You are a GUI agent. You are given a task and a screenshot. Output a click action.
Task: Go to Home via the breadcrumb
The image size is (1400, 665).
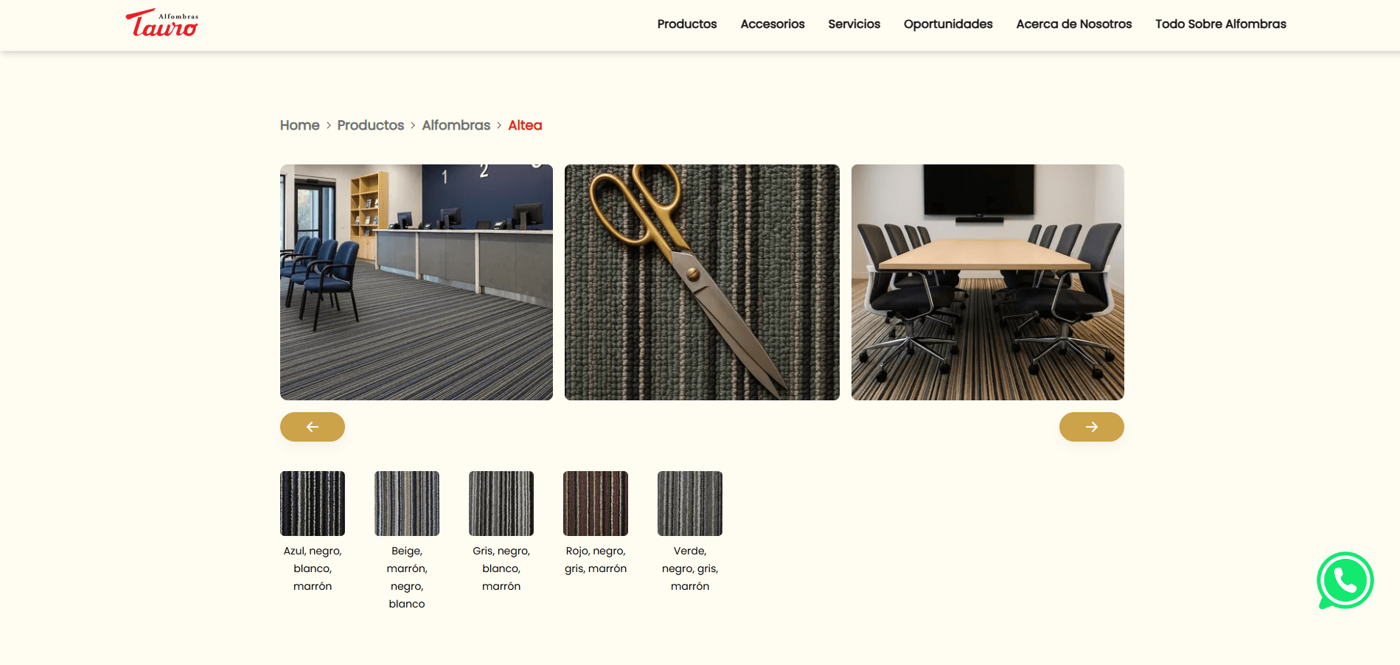click(299, 125)
